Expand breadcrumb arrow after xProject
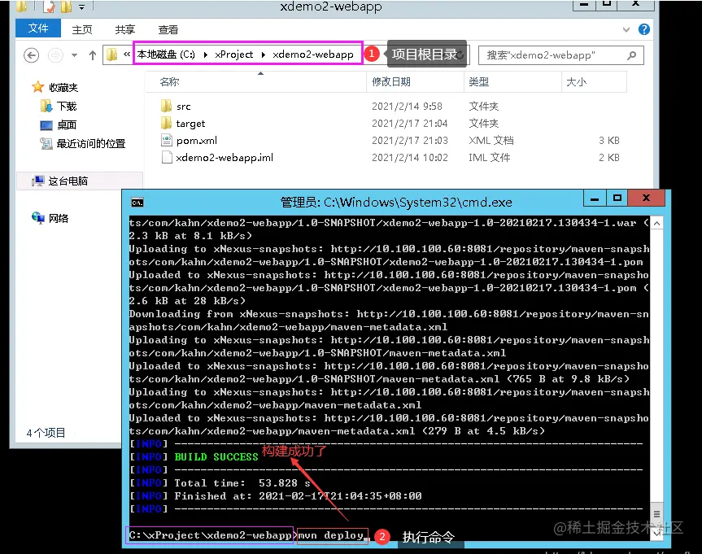This screenshot has height=554, width=702. (x=264, y=55)
